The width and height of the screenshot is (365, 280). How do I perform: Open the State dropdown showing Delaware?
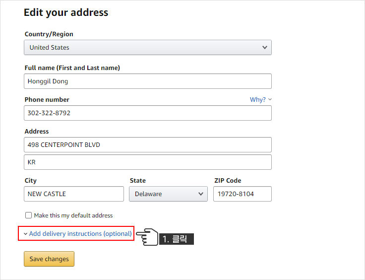click(168, 194)
